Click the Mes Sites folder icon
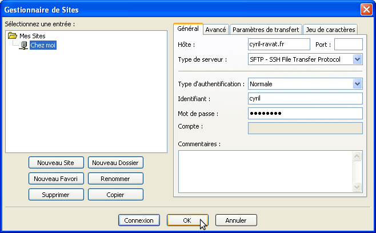This screenshot has width=376, height=233. click(13, 36)
